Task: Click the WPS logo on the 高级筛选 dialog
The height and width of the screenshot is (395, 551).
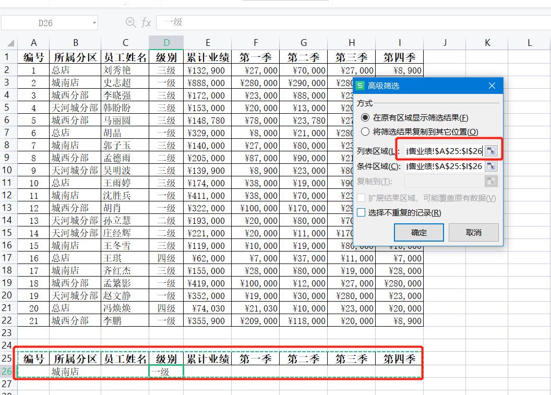Action: (x=360, y=86)
